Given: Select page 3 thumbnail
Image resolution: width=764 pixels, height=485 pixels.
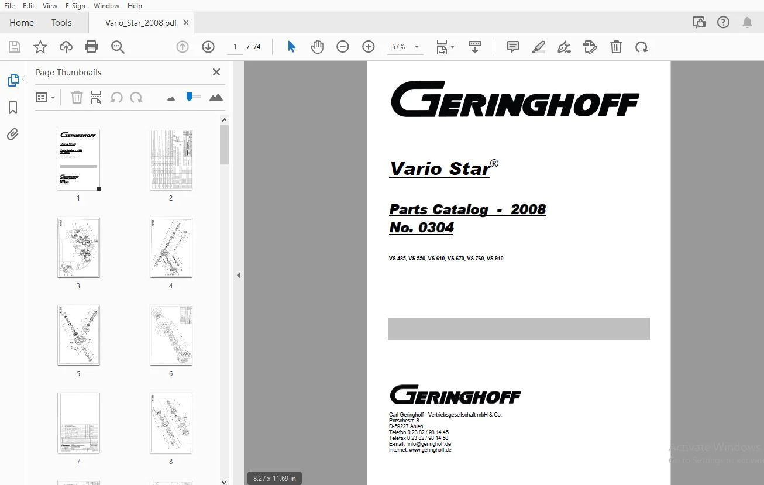Looking at the screenshot, I should click(x=78, y=247).
